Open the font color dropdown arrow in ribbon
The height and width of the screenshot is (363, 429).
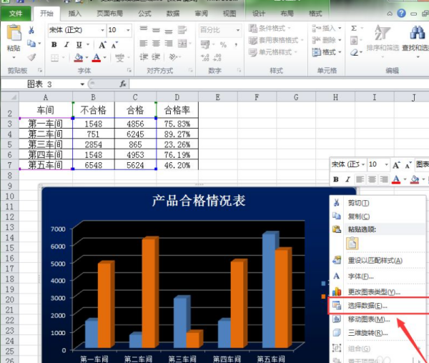click(x=105, y=58)
